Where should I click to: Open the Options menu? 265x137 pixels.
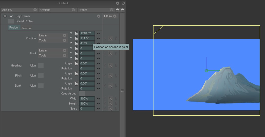click(57, 10)
